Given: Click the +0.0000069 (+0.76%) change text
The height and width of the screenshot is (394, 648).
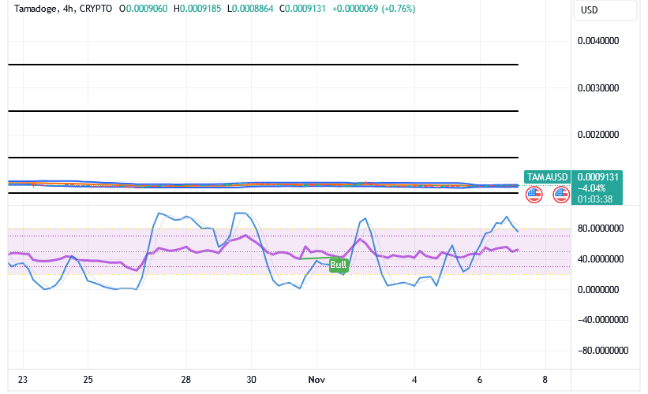Looking at the screenshot, I should coord(373,9).
